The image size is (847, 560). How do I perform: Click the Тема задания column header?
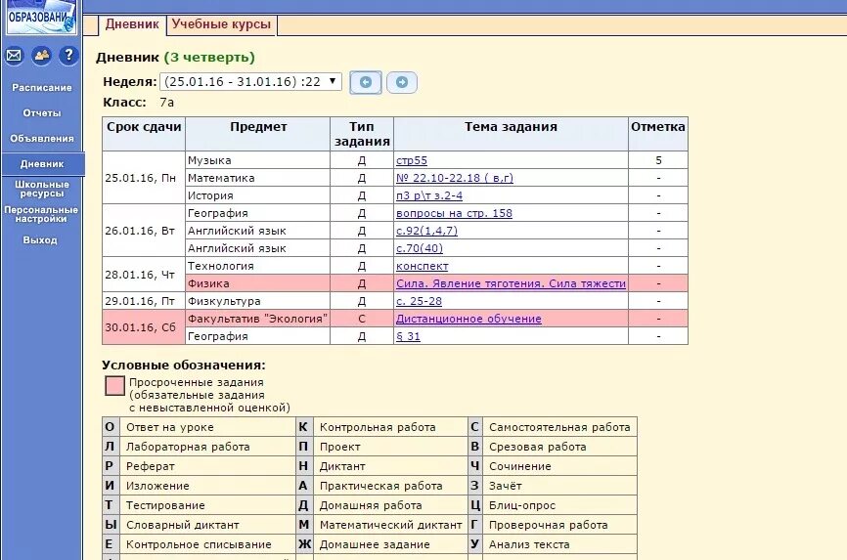(x=511, y=133)
